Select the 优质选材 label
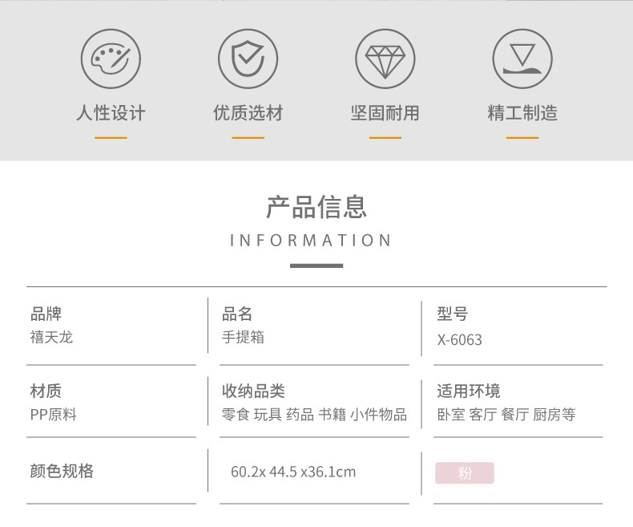Screen dimensions: 633x527 (248, 113)
